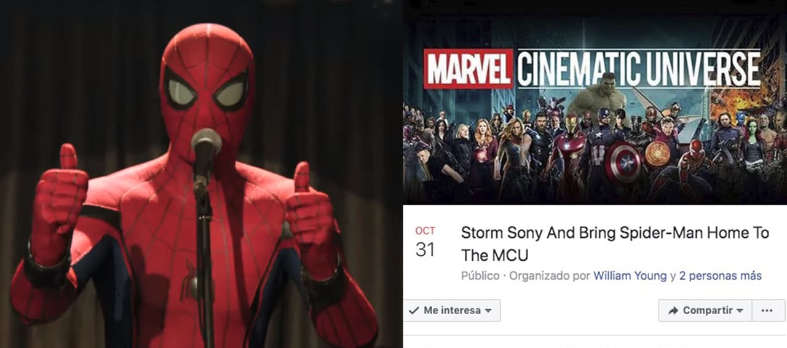Click the microphone in Spider-Man photo
The height and width of the screenshot is (348, 787).
[x=206, y=146]
